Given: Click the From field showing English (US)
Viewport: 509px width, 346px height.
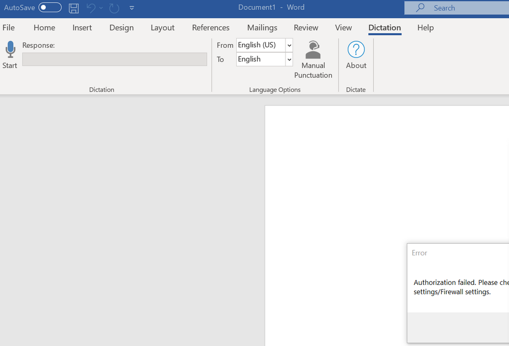Looking at the screenshot, I should (x=261, y=45).
